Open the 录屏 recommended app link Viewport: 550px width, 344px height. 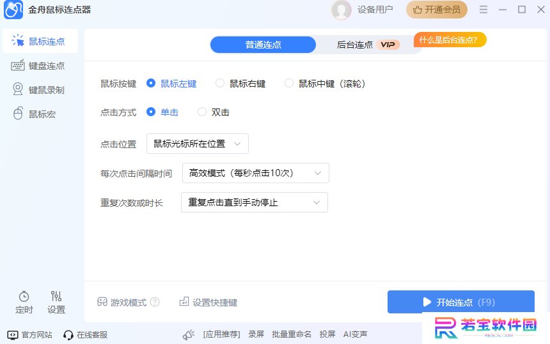256,334
